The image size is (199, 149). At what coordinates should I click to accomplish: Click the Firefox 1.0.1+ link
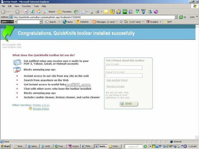41,105
